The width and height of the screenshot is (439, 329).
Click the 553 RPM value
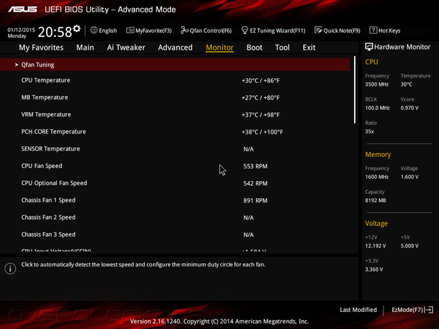point(255,166)
